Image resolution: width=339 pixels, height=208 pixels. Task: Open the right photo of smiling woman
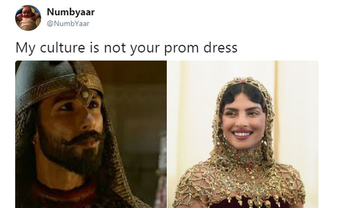(x=243, y=134)
